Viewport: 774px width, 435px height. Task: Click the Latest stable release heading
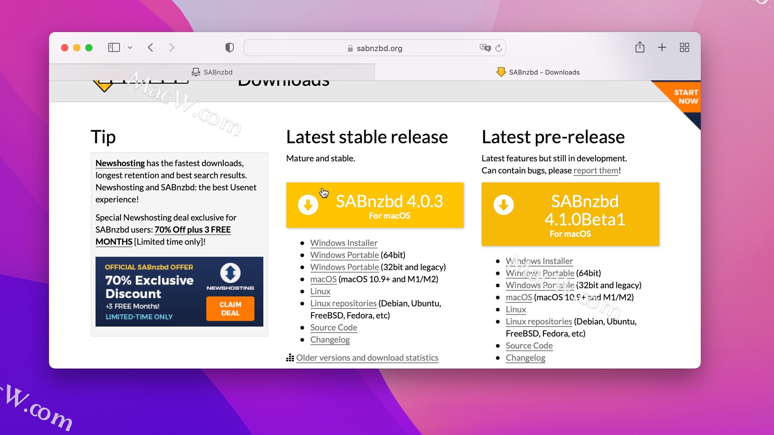click(x=367, y=137)
